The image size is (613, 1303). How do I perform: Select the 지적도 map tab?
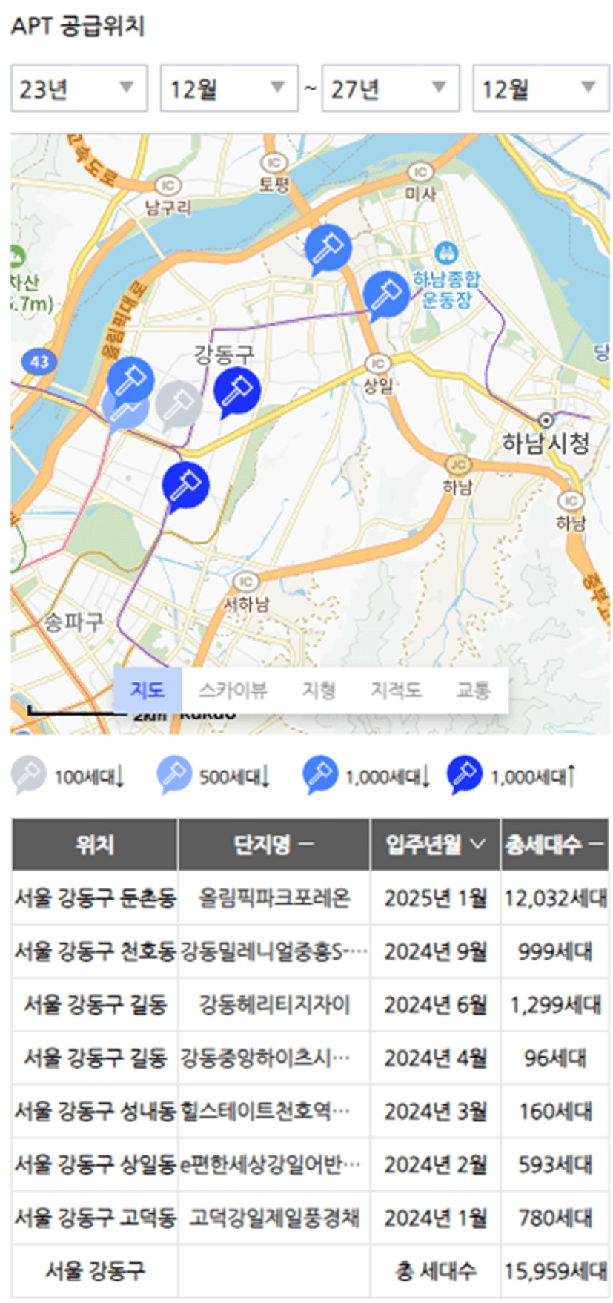click(396, 690)
